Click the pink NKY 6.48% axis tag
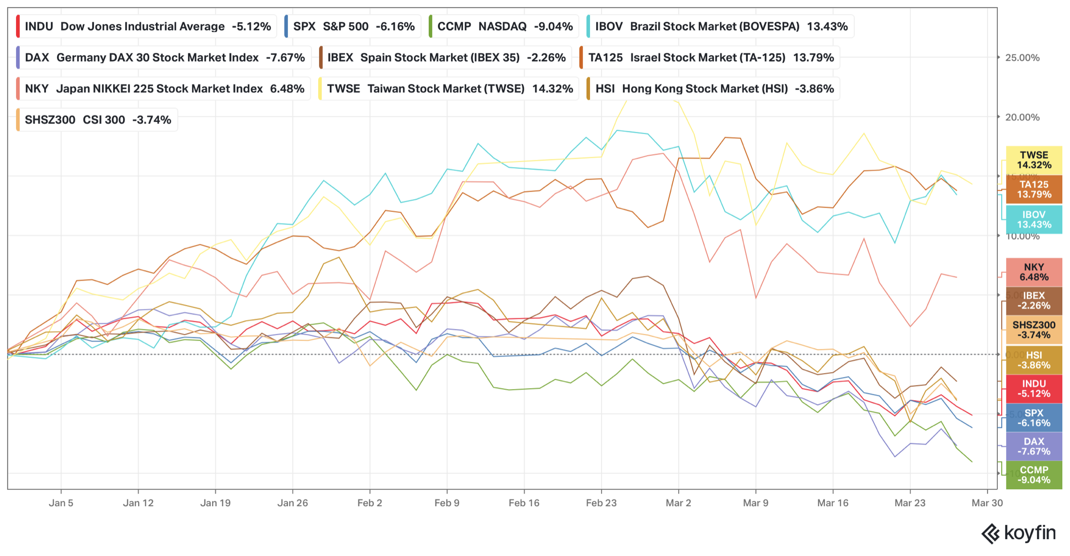 click(1034, 272)
